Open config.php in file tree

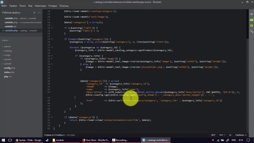click(x=10, y=68)
